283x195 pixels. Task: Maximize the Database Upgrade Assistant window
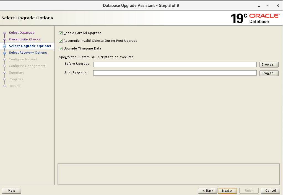point(268,6)
